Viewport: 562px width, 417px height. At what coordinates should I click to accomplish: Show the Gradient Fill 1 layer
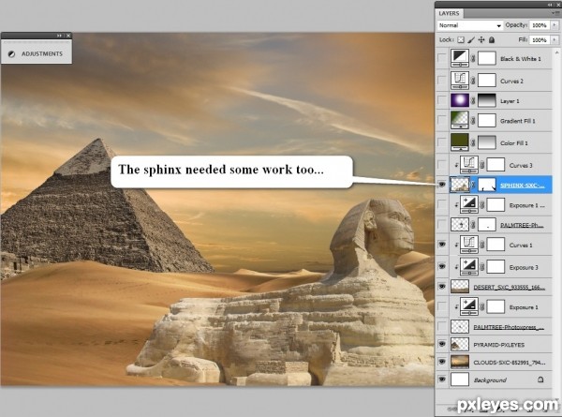(442, 121)
